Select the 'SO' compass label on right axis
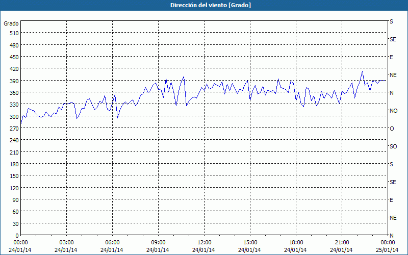The image size is (408, 255). tap(393, 146)
